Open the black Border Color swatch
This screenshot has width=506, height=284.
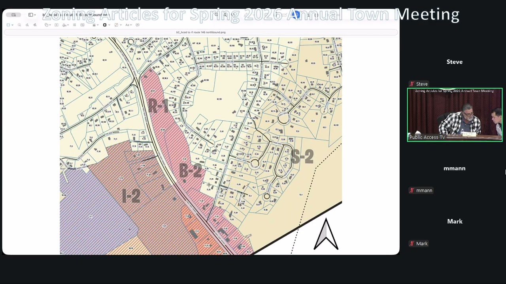point(106,25)
